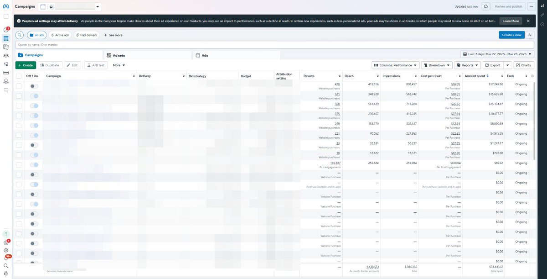The width and height of the screenshot is (547, 279).
Task: Toggle off/on switch for the $15,635.68 campaign
Action: (34, 96)
